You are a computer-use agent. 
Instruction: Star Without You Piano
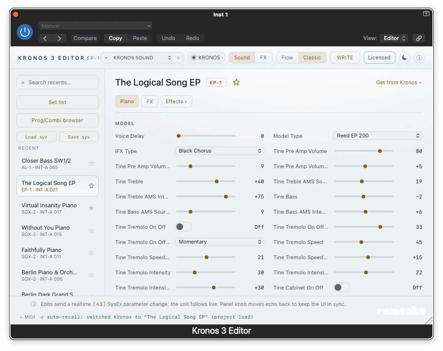92,230
